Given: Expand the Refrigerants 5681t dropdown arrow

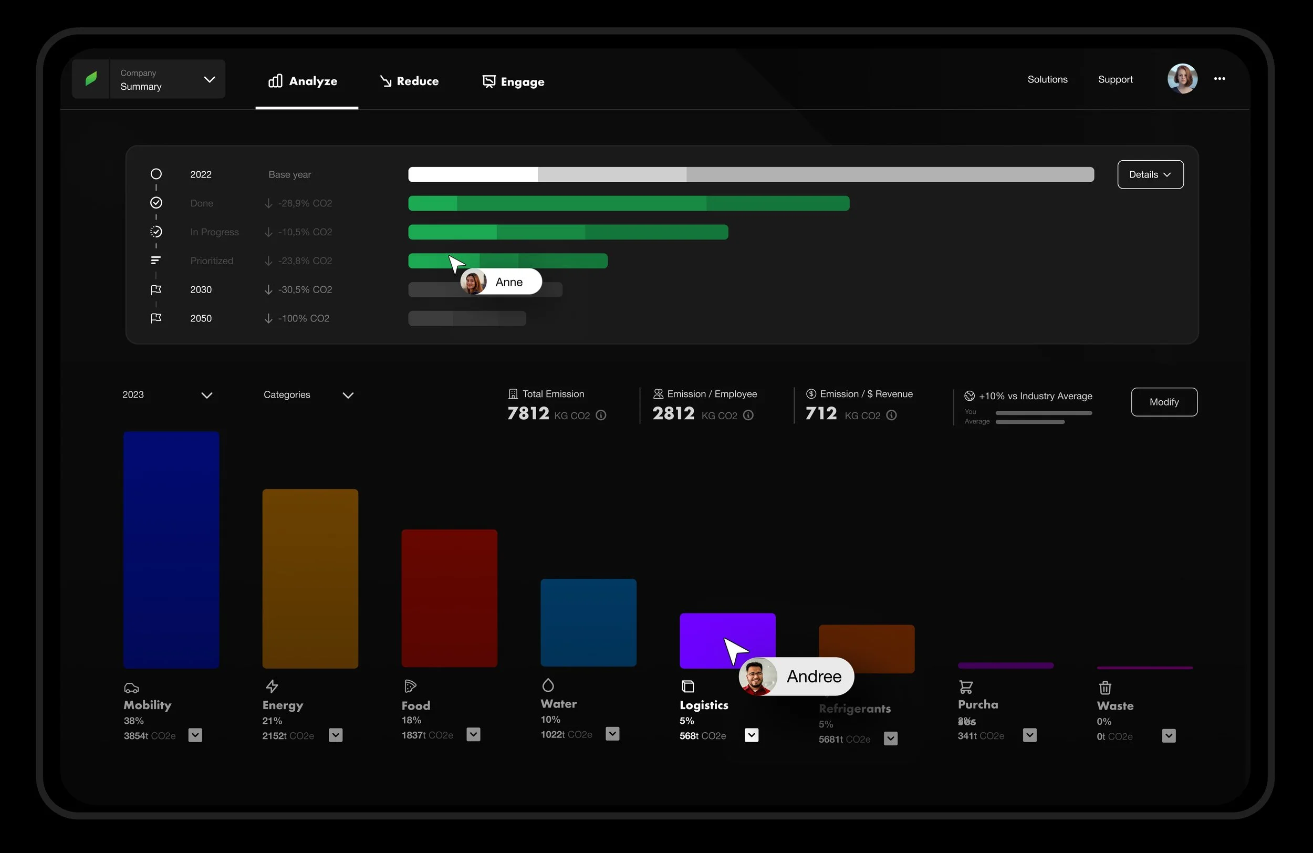Looking at the screenshot, I should tap(890, 739).
